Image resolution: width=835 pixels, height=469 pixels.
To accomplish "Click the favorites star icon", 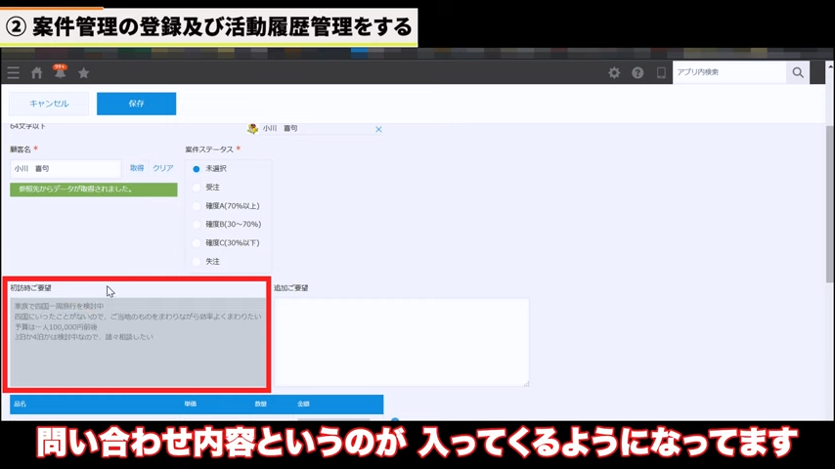I will 84,73.
